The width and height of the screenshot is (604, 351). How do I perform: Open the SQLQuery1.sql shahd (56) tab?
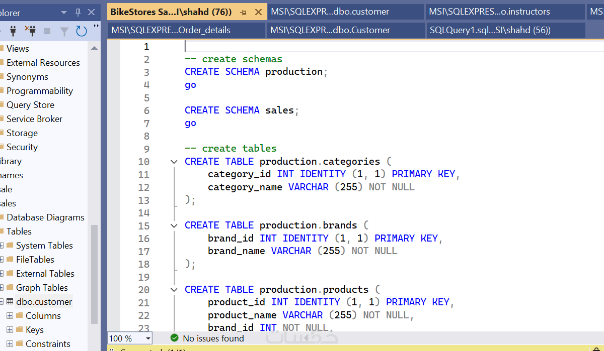click(x=504, y=30)
